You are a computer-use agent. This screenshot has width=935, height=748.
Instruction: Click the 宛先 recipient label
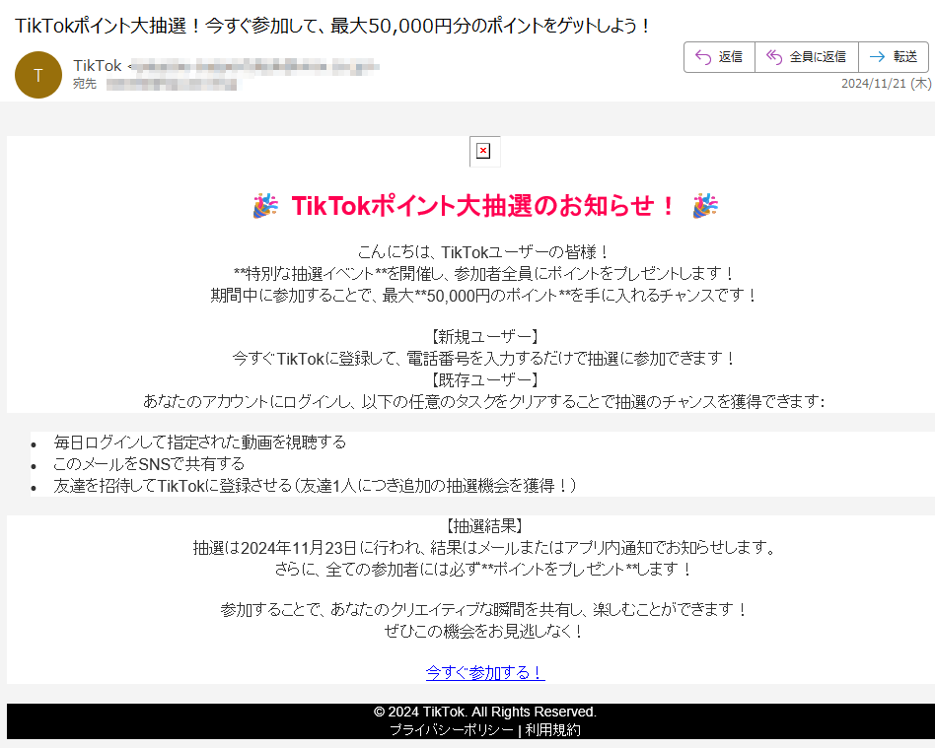point(85,84)
